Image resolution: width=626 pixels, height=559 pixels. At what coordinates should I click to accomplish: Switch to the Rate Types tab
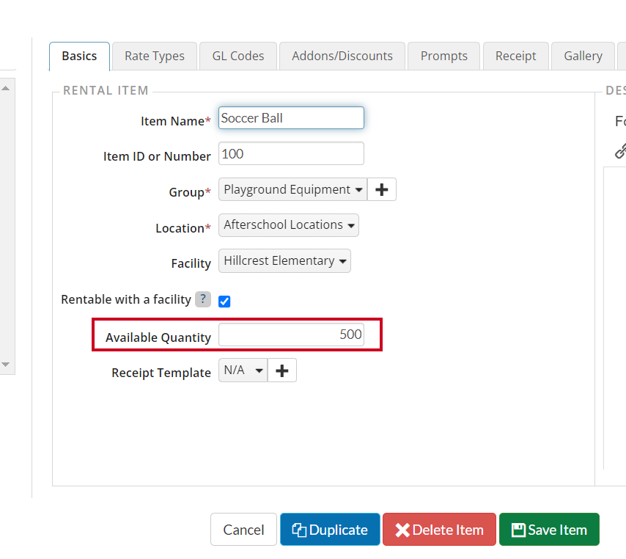(x=155, y=56)
